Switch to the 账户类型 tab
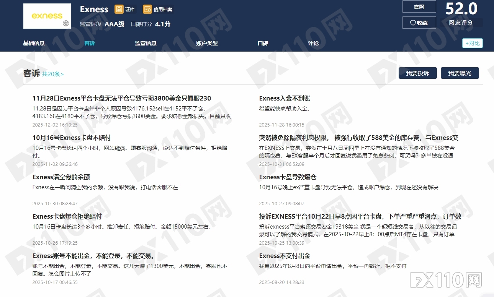Screen dimensions: 494x297 (x=206, y=43)
